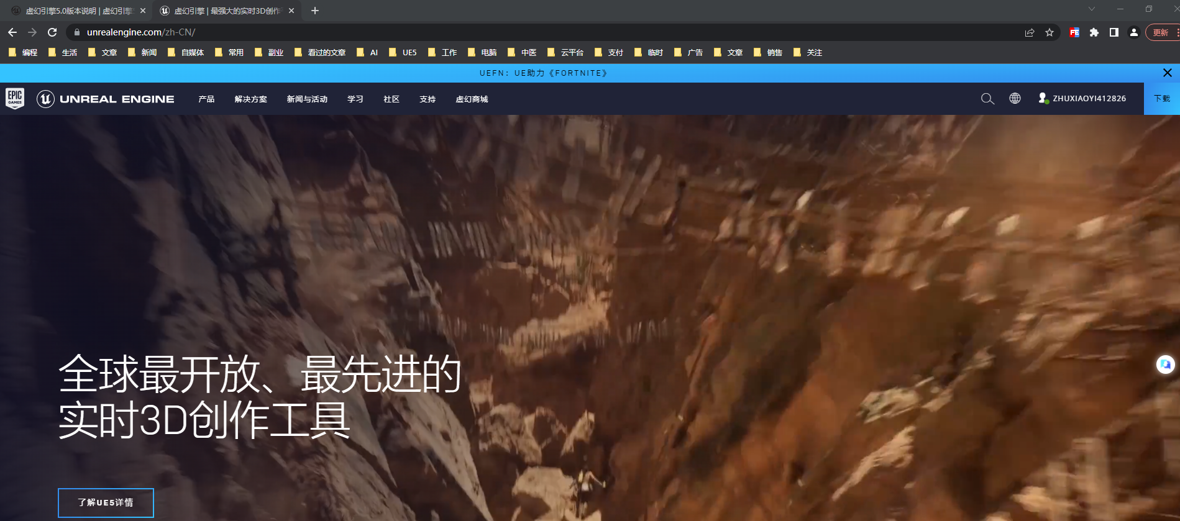The height and width of the screenshot is (521, 1180).
Task: Open the 看过的文章 bookmark folder
Action: pos(320,52)
